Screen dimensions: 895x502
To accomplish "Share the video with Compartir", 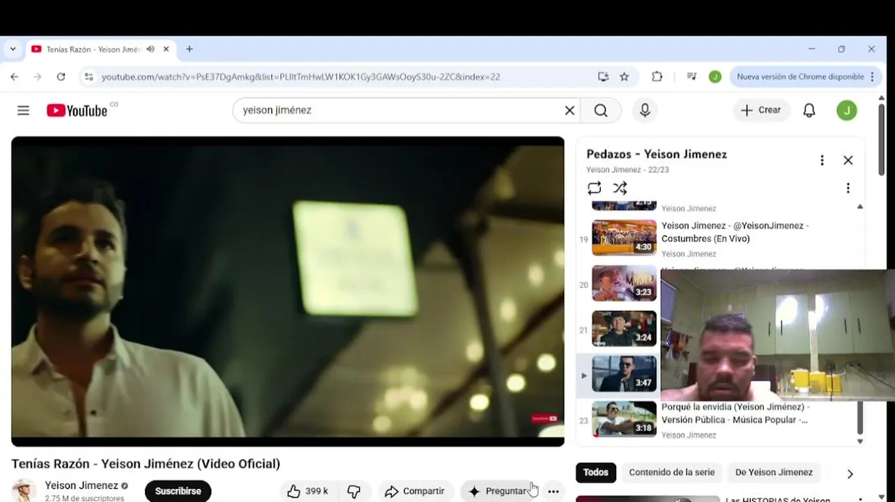I will pos(415,492).
